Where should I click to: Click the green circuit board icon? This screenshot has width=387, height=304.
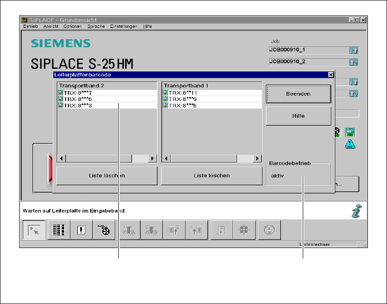pos(350,132)
